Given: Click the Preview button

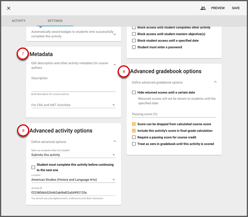Looking at the screenshot, I should tap(217, 8).
